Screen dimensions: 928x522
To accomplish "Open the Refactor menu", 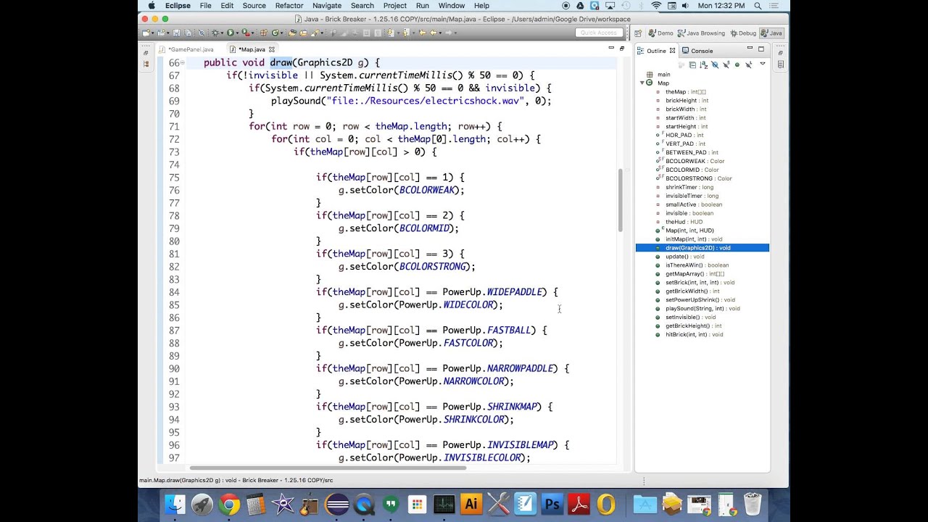I will (289, 6).
